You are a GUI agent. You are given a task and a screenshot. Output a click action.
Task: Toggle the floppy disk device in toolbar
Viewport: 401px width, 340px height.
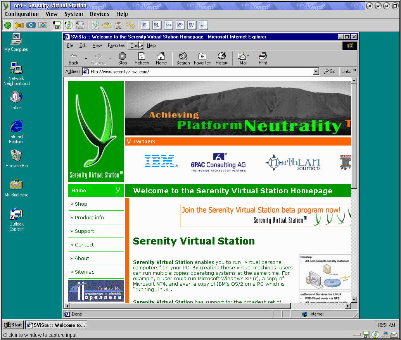57,25
